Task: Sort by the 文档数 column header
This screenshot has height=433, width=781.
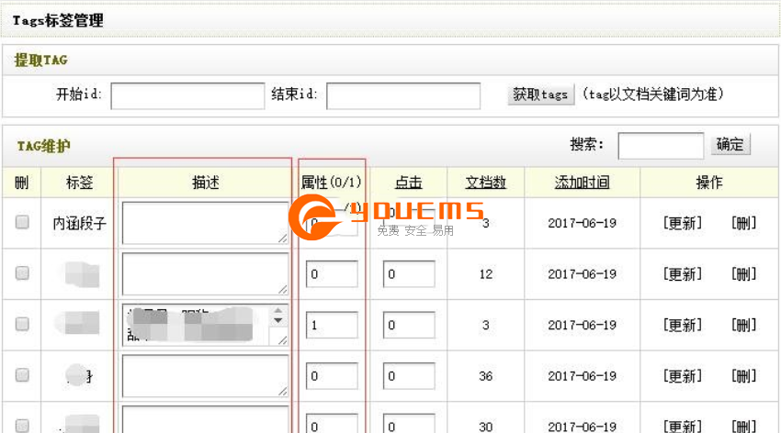Action: pyautogui.click(x=485, y=183)
